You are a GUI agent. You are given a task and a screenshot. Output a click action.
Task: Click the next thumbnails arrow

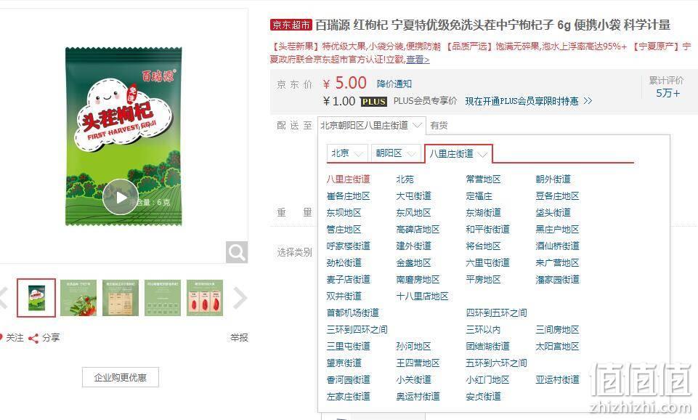click(x=240, y=298)
